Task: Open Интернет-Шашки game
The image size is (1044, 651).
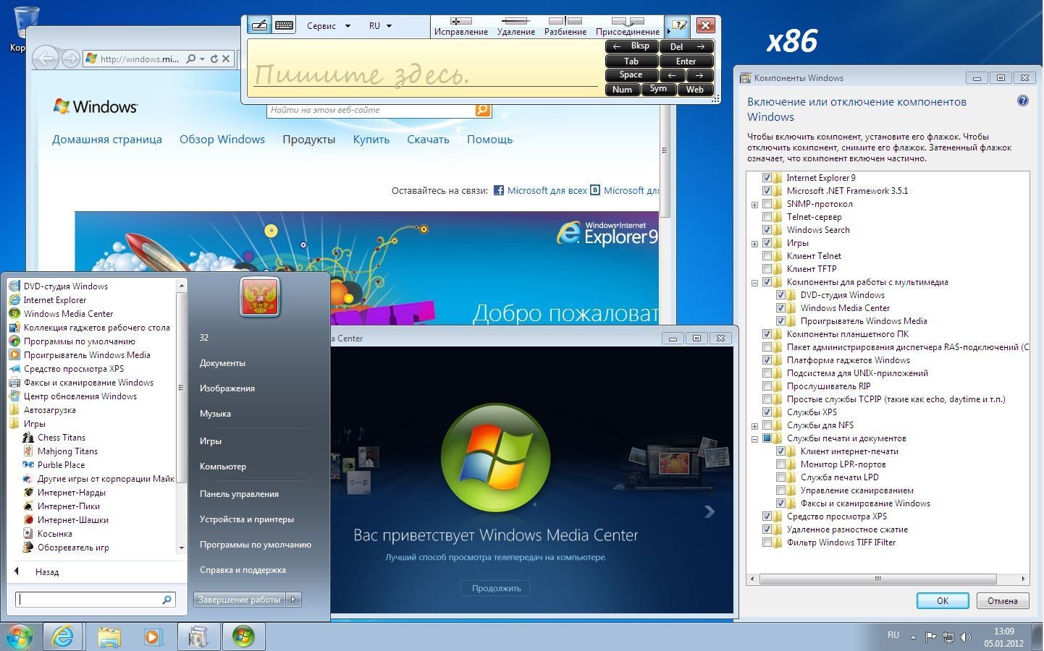Action: click(72, 520)
